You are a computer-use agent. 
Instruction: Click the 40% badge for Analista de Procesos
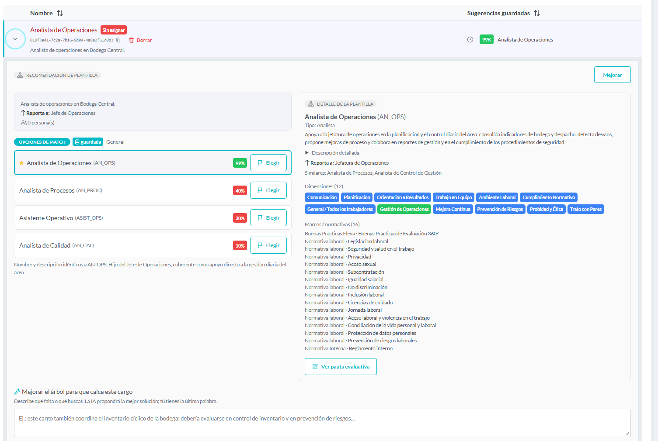[240, 191]
